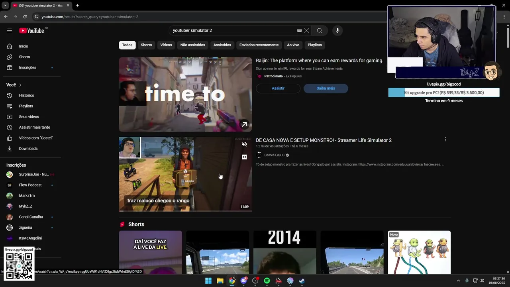This screenshot has width=510, height=287.
Task: Clear the search box with the X icon
Action: point(307,31)
